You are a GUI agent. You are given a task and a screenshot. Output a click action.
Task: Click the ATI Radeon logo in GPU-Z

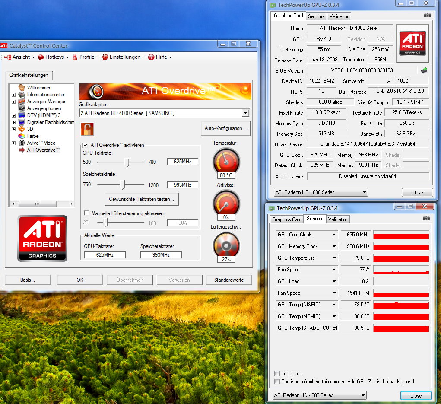412,43
